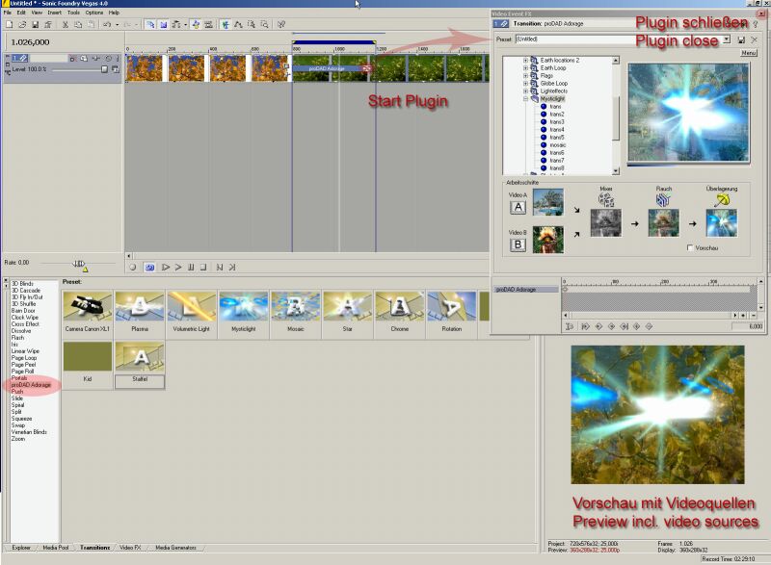Click the Track FX icon on track 1
The width and height of the screenshot is (771, 565).
coord(96,59)
